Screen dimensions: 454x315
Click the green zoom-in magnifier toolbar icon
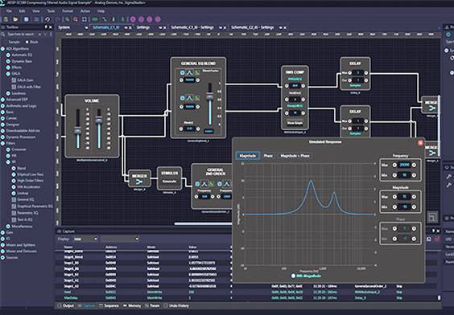click(67, 19)
